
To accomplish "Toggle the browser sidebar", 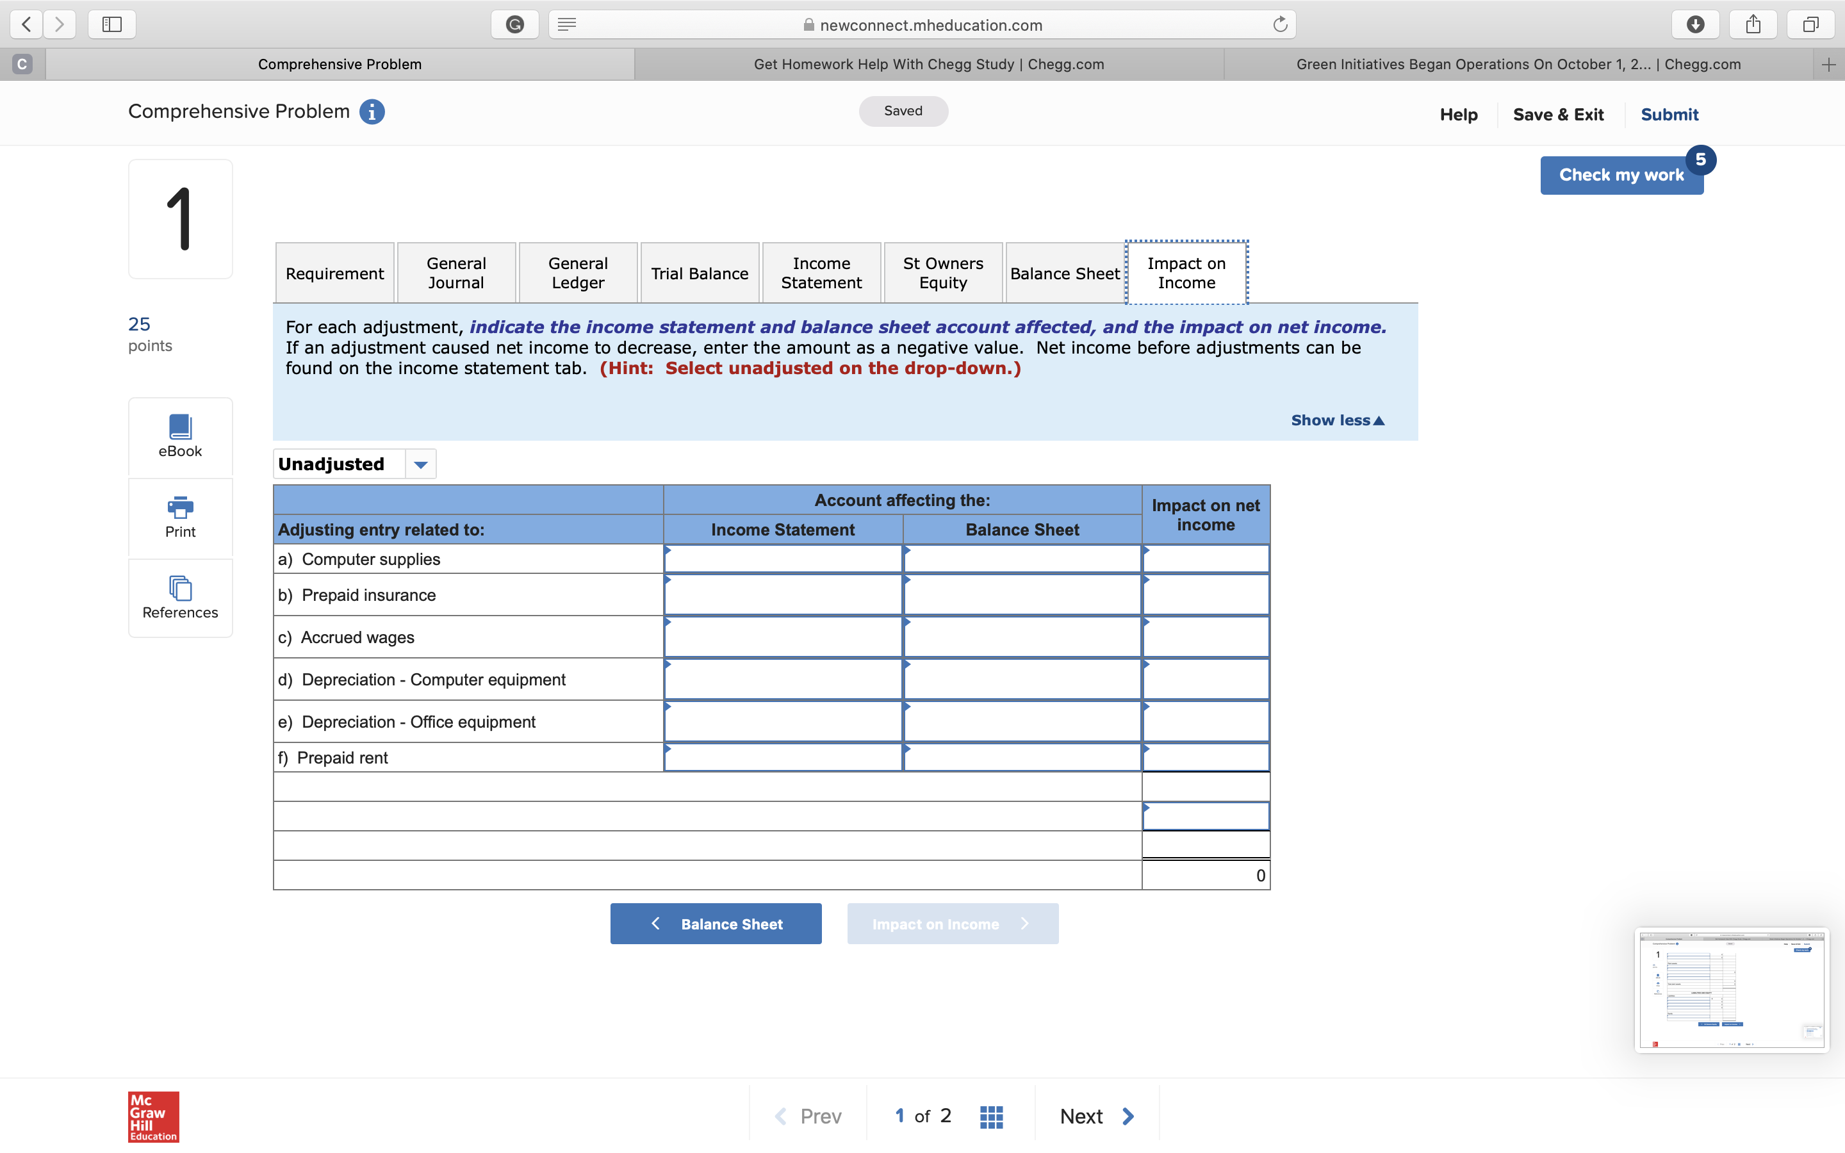I will point(111,24).
